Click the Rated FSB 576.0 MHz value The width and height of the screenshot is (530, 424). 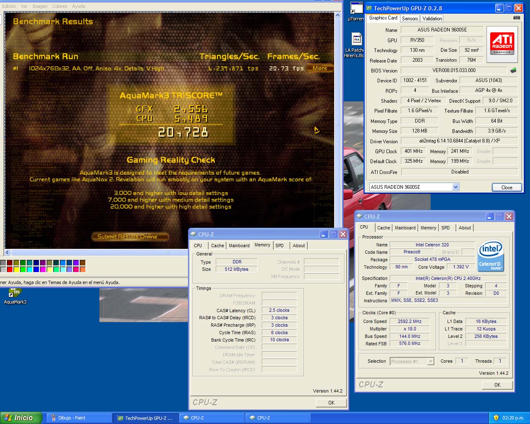pos(410,343)
